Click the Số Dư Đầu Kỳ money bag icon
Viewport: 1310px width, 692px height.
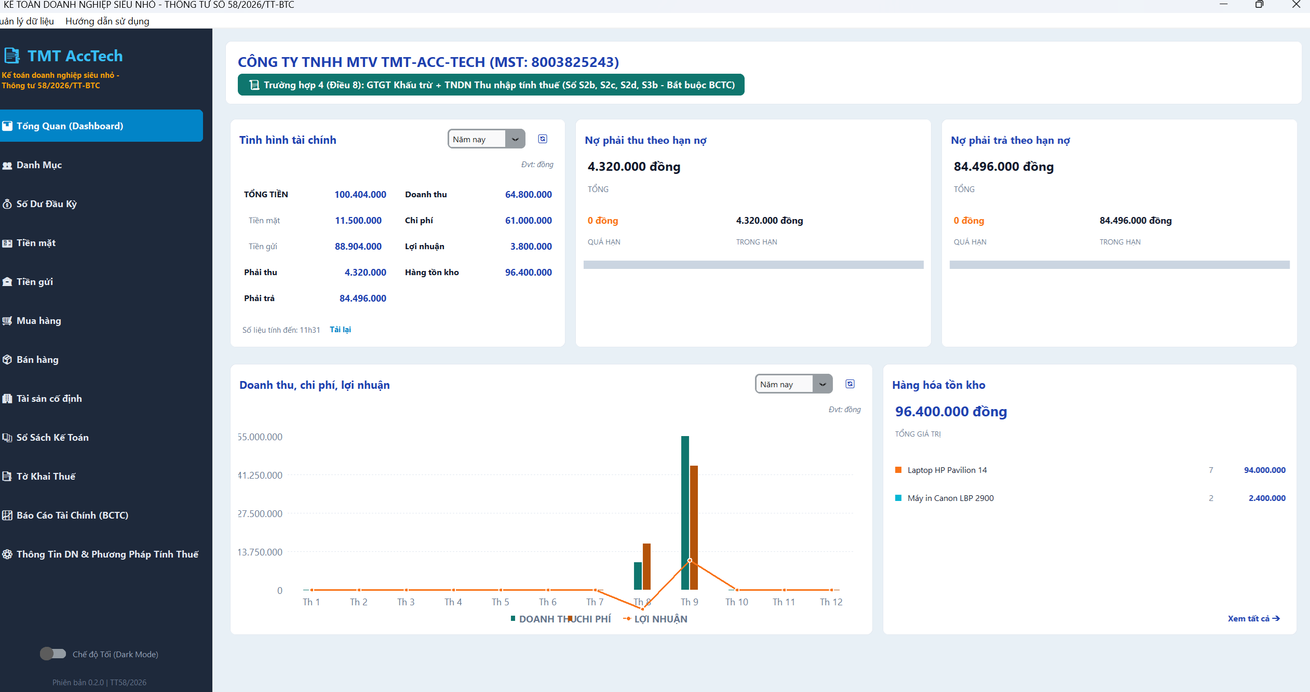click(x=7, y=204)
